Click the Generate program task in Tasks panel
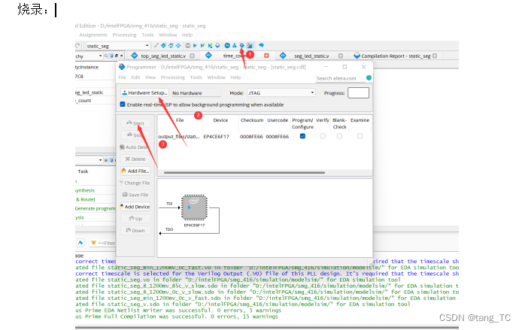The width and height of the screenshot is (522, 330). 95,208
